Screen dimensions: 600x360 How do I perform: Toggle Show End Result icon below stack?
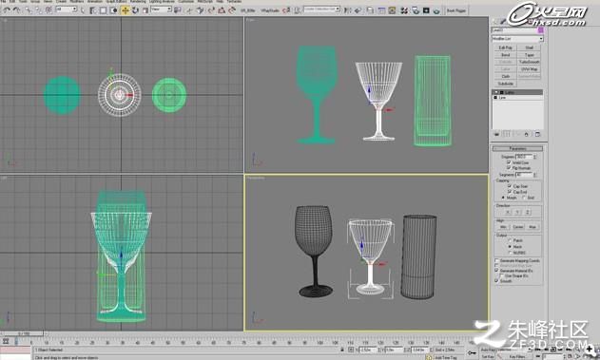[x=506, y=134]
